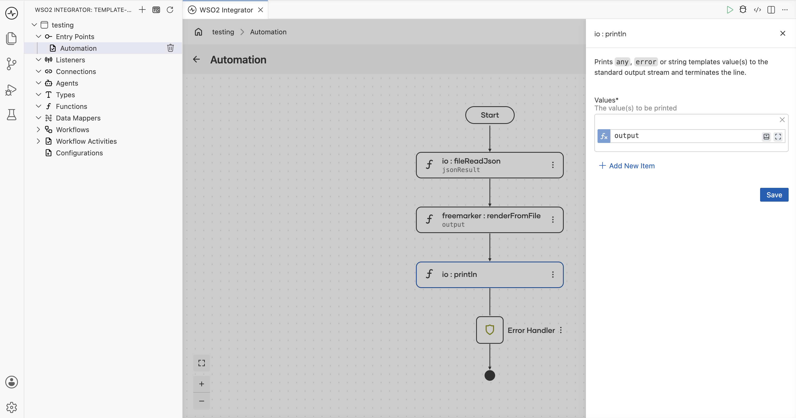Collapse the testing project tree
Screen dimensions: 796x418
click(34, 25)
